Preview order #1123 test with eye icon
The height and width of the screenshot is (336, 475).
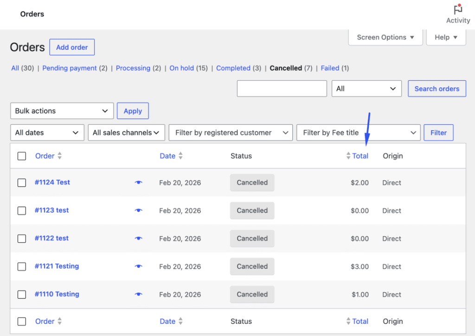pyautogui.click(x=138, y=210)
